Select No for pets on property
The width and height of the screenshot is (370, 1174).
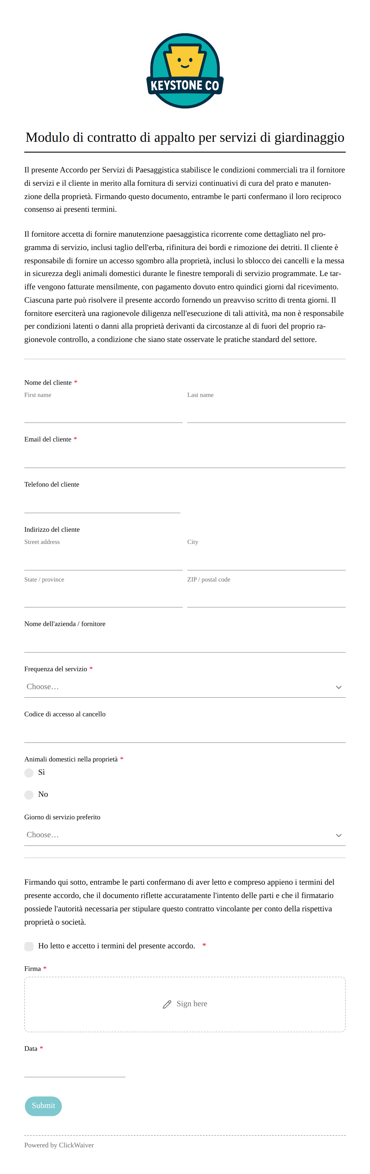29,794
